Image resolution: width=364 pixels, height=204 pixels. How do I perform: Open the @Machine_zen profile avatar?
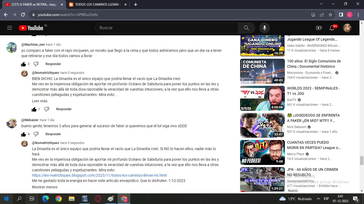click(12, 48)
